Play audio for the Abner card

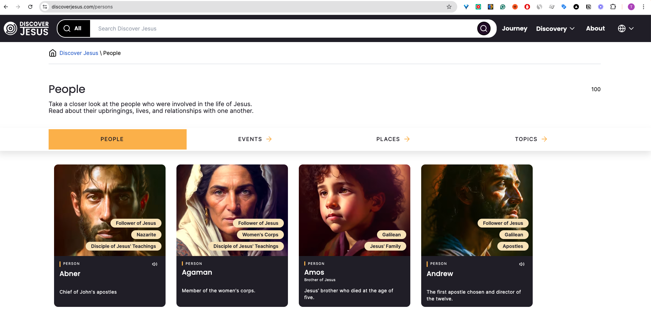click(155, 264)
